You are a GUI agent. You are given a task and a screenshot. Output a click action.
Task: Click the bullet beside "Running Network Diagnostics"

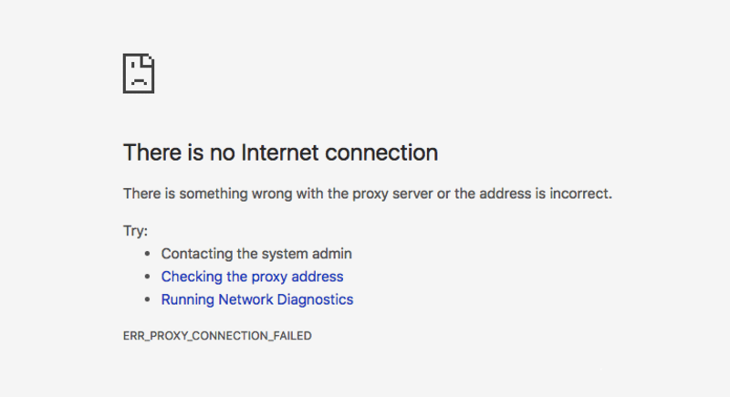147,299
